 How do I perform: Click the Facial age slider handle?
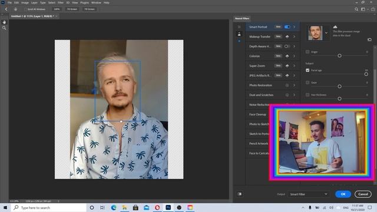pos(366,74)
